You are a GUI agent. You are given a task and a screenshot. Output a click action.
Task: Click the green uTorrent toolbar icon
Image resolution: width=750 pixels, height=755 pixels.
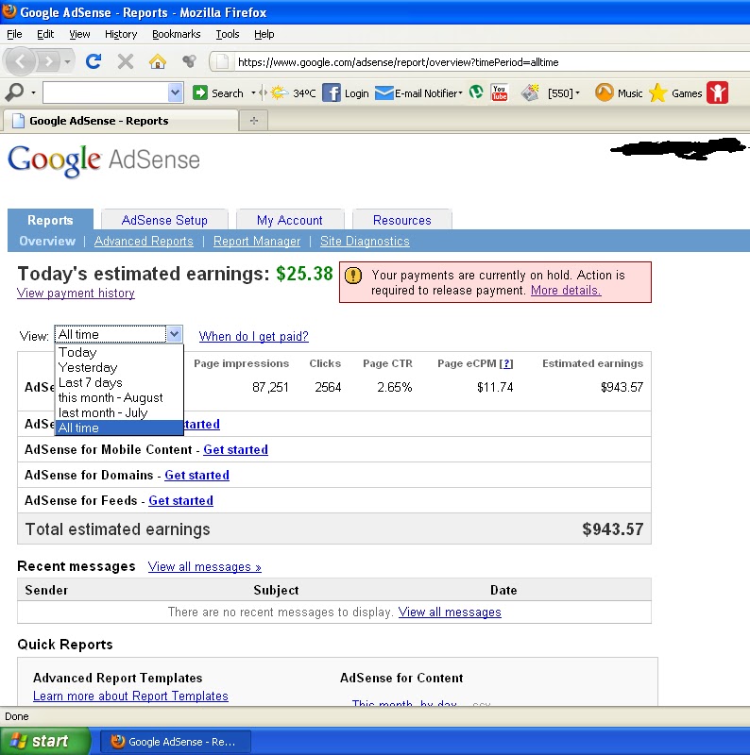476,92
